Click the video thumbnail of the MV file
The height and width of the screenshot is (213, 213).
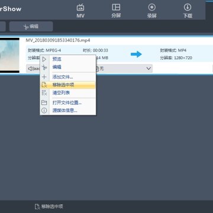(x=9, y=55)
